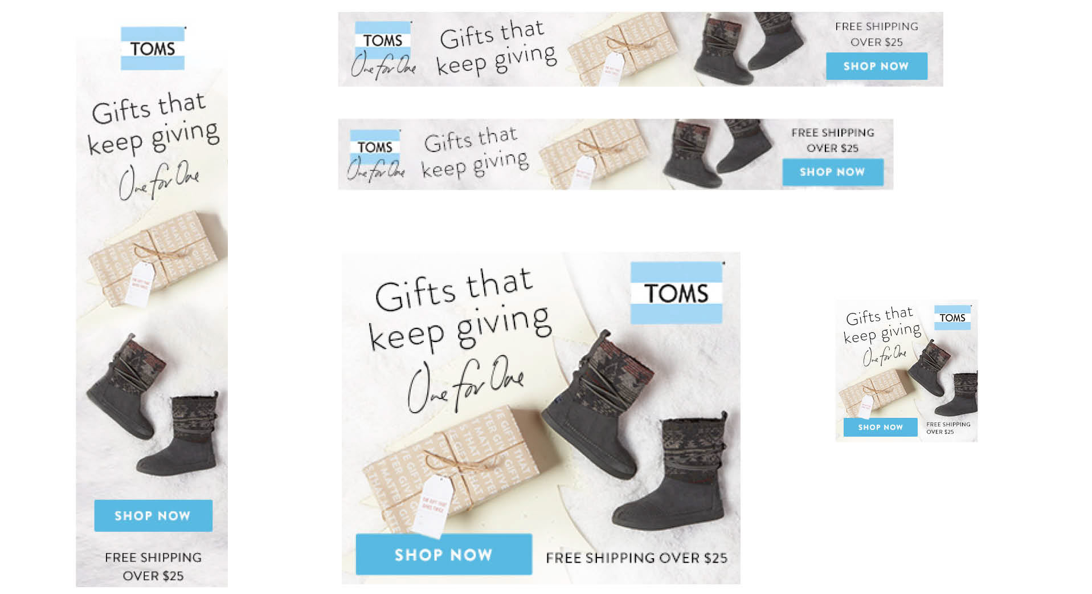1092x594 pixels.
Task: Click the One for One script in the skyscraper banner
Action: click(158, 180)
